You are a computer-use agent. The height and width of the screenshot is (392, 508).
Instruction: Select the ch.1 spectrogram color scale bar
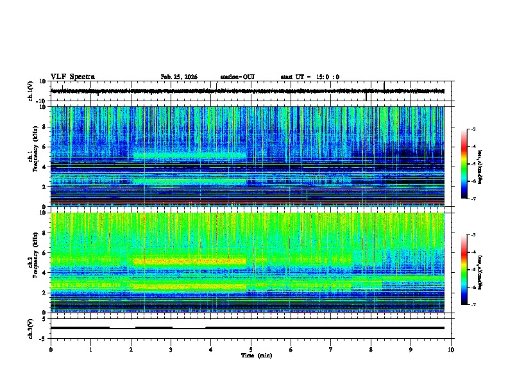[x=464, y=164]
